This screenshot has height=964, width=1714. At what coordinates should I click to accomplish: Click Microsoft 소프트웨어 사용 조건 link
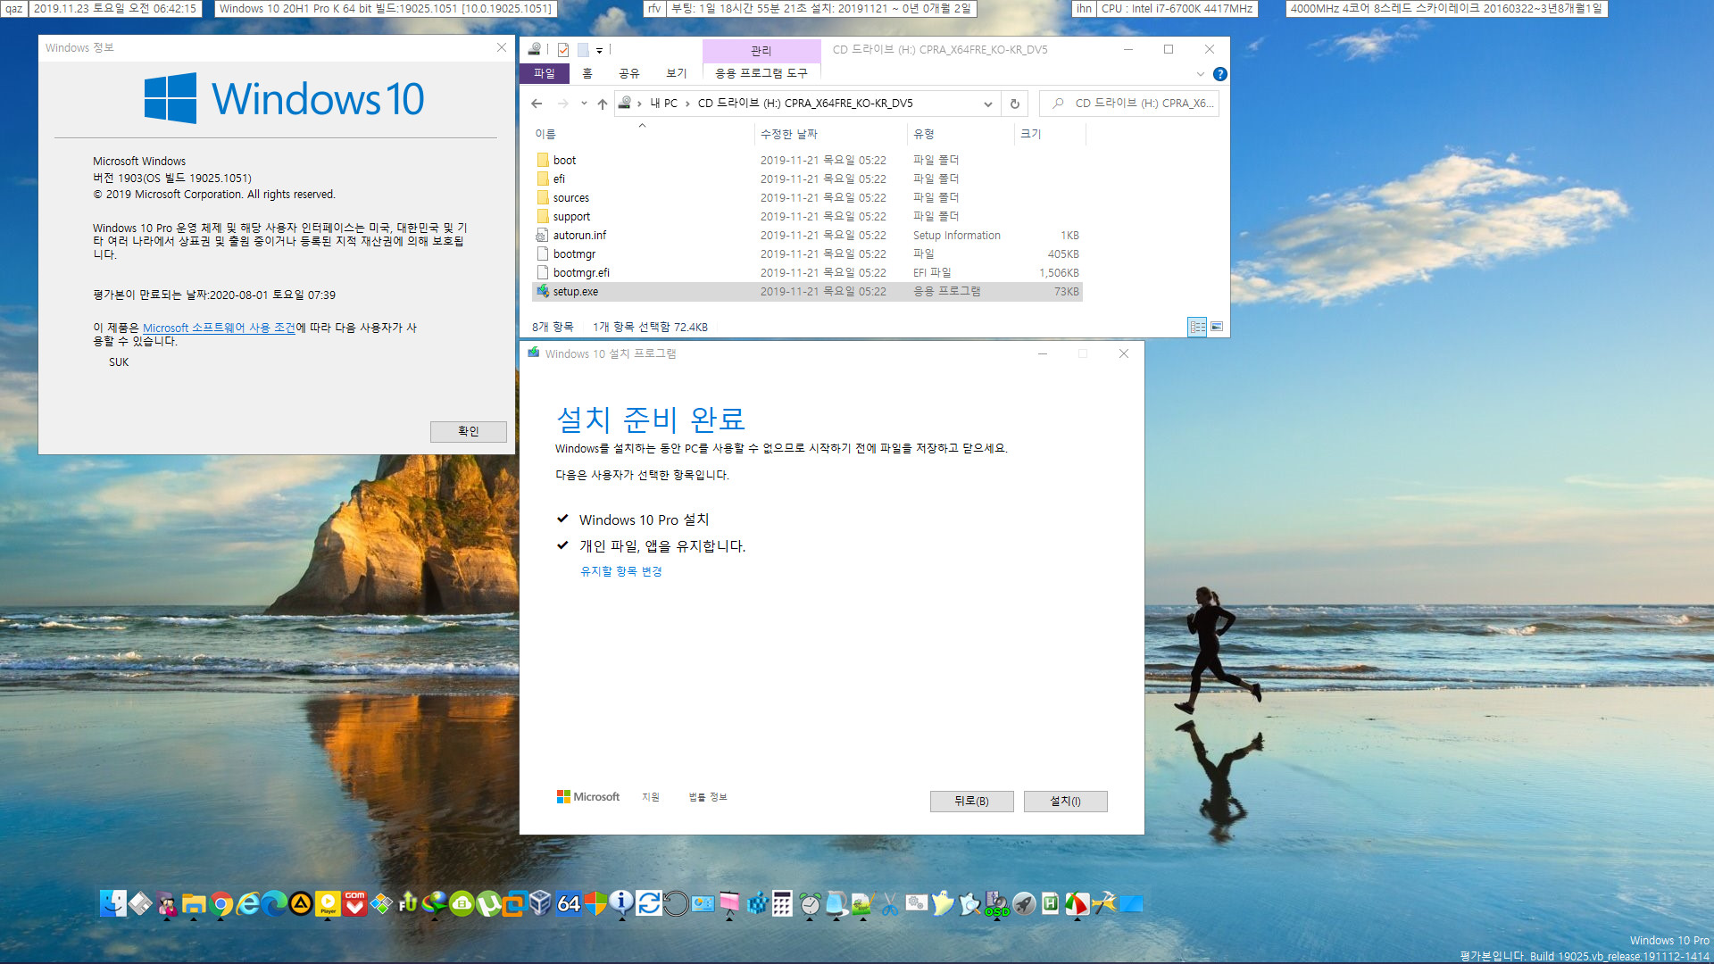coord(219,328)
